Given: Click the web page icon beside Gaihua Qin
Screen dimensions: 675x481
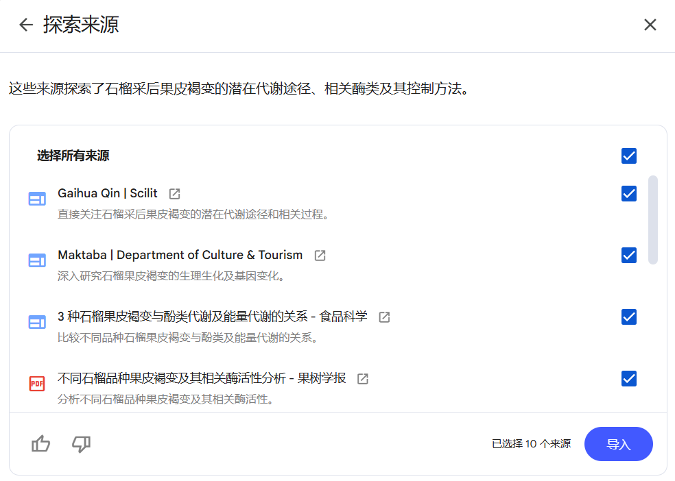Looking at the screenshot, I should pos(37,199).
